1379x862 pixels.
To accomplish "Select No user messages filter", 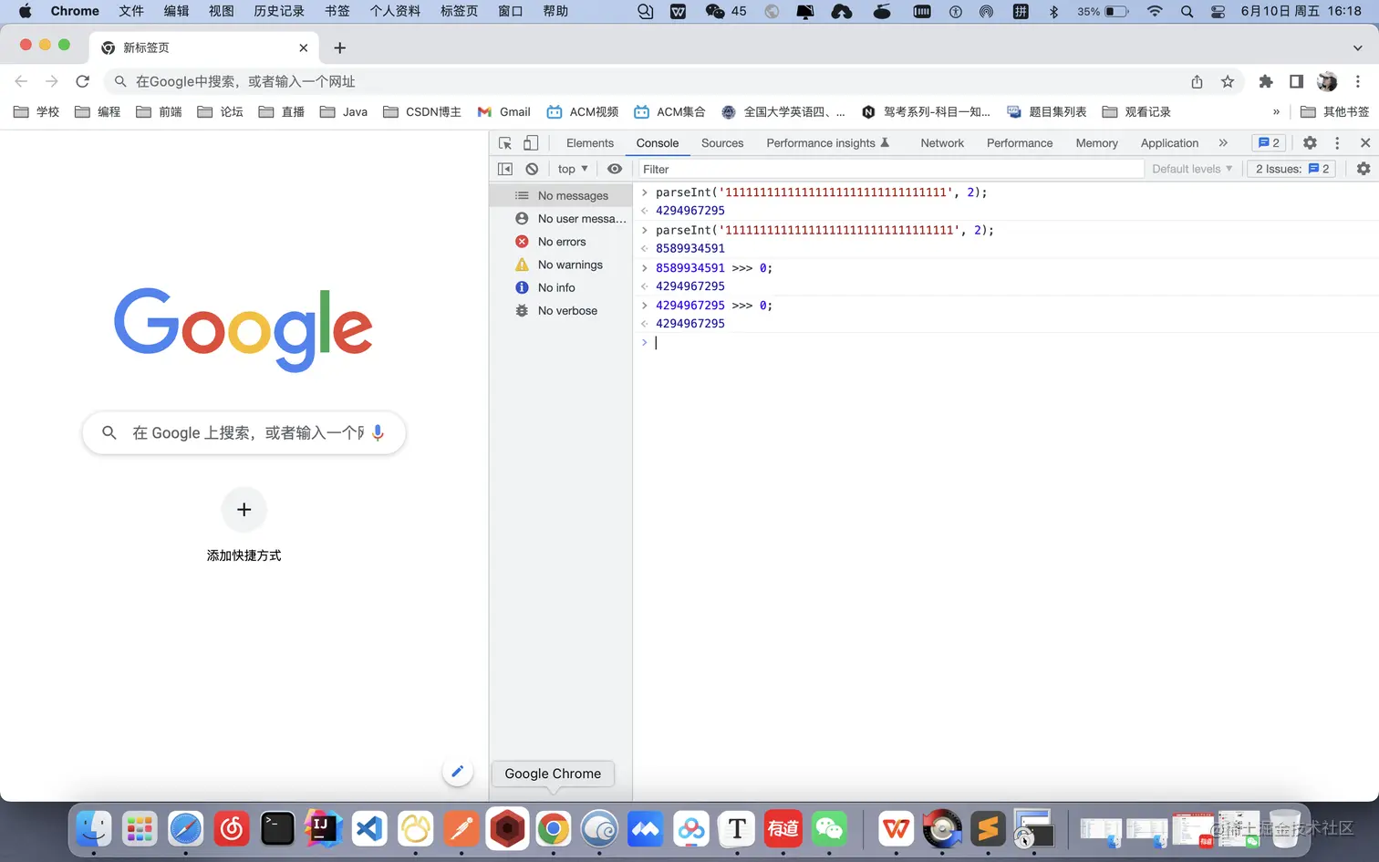I will (x=561, y=219).
